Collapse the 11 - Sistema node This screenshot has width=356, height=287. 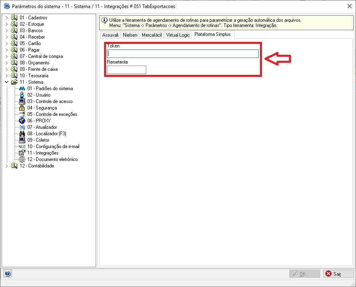point(6,82)
